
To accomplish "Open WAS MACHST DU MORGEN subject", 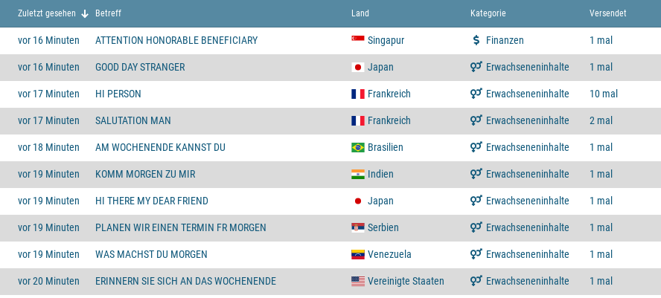I will 151,254.
